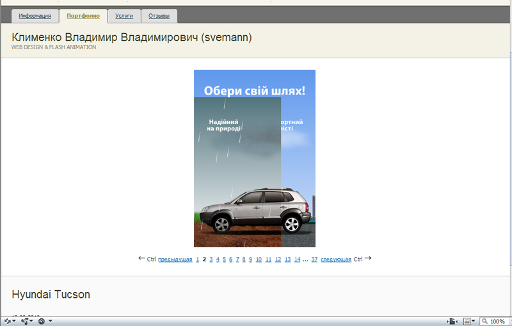Open the Информация tab
The image size is (512, 326).
(x=35, y=16)
